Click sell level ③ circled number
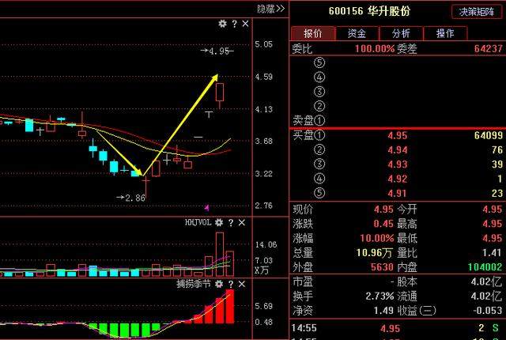The width and height of the screenshot is (506, 340). 319,92
